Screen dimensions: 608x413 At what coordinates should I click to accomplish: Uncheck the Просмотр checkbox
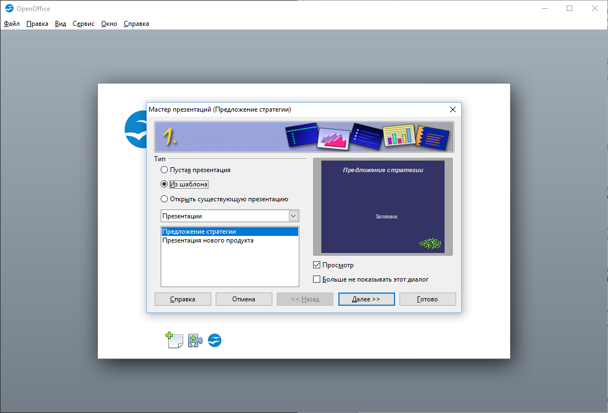click(x=316, y=265)
